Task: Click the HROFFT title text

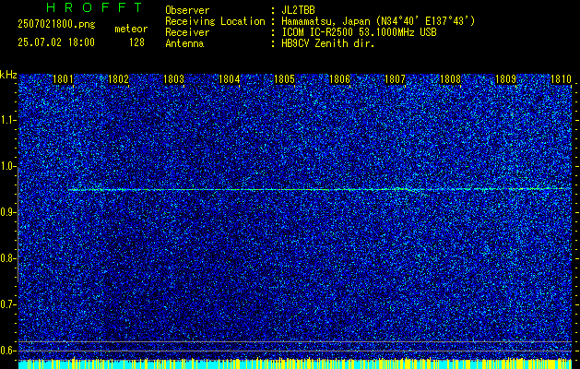Action: pos(95,7)
